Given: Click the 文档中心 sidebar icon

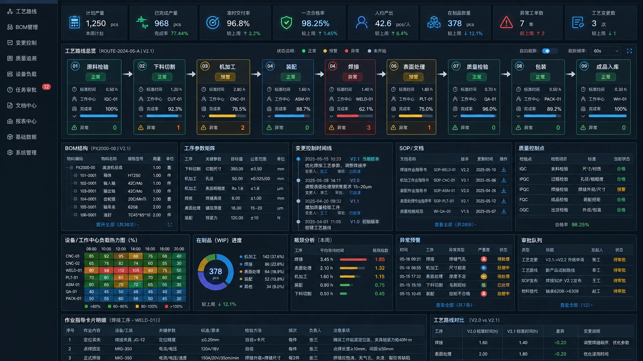Looking at the screenshot, I should coord(10,106).
